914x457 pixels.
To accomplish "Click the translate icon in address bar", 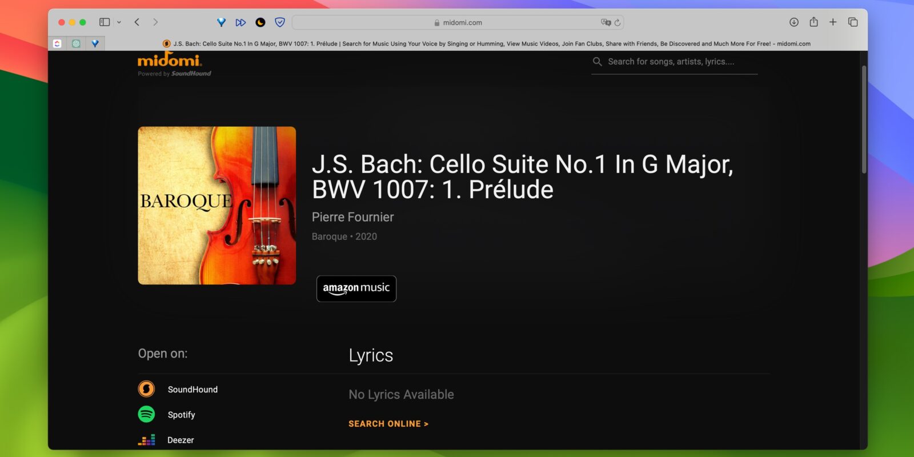I will pos(605,22).
